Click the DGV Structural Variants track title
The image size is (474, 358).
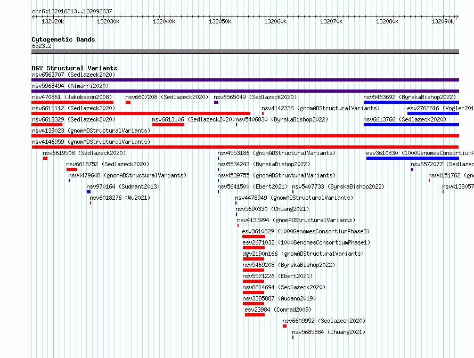[75, 68]
